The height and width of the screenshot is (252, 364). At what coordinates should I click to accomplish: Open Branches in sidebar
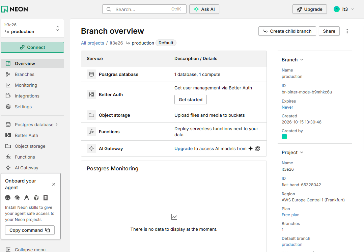point(32,74)
